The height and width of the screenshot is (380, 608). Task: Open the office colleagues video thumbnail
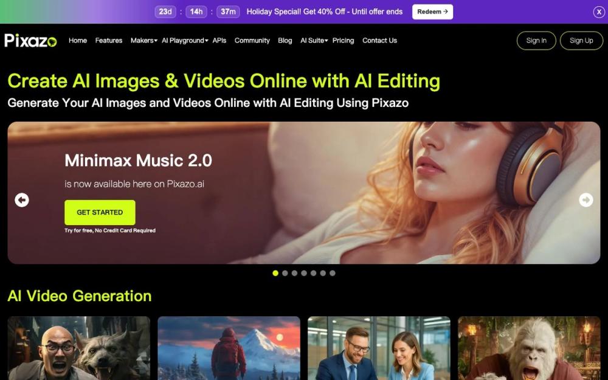[379, 348]
